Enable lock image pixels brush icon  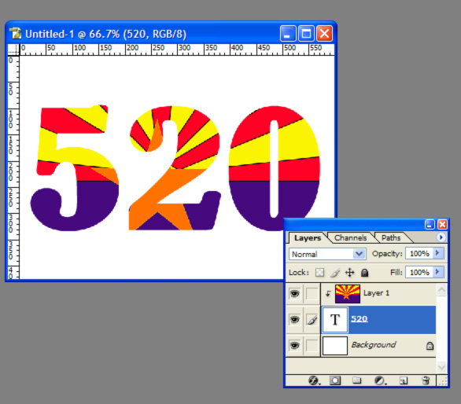click(335, 273)
